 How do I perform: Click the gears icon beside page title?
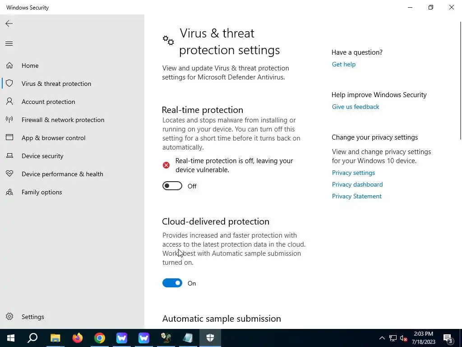(x=168, y=40)
